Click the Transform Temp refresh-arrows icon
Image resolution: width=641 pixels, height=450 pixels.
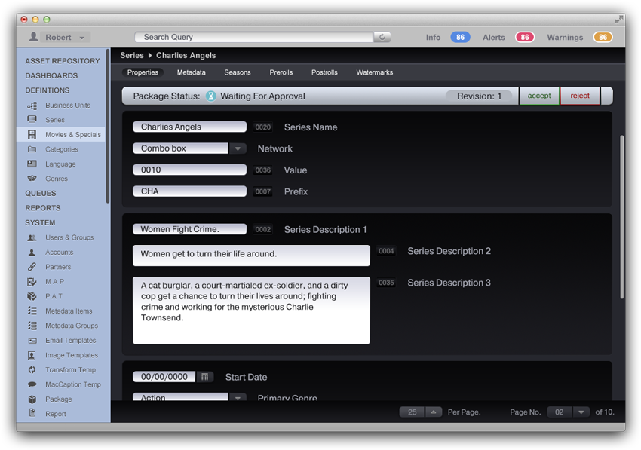pos(32,369)
